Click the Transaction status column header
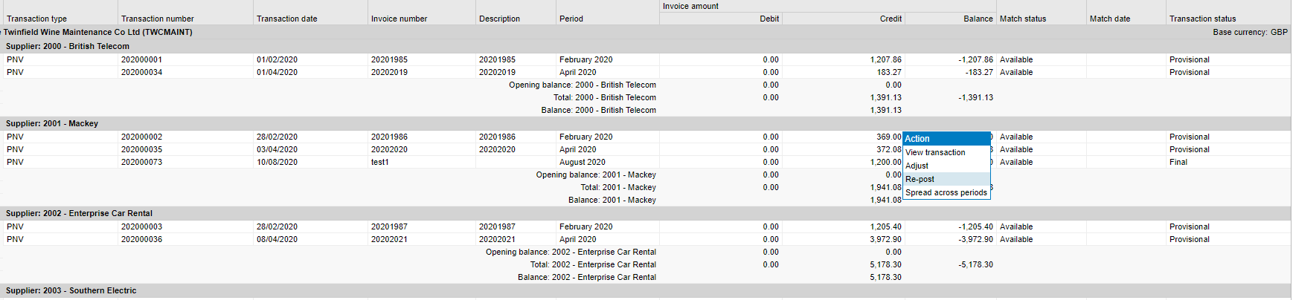The image size is (1293, 300). (1202, 19)
